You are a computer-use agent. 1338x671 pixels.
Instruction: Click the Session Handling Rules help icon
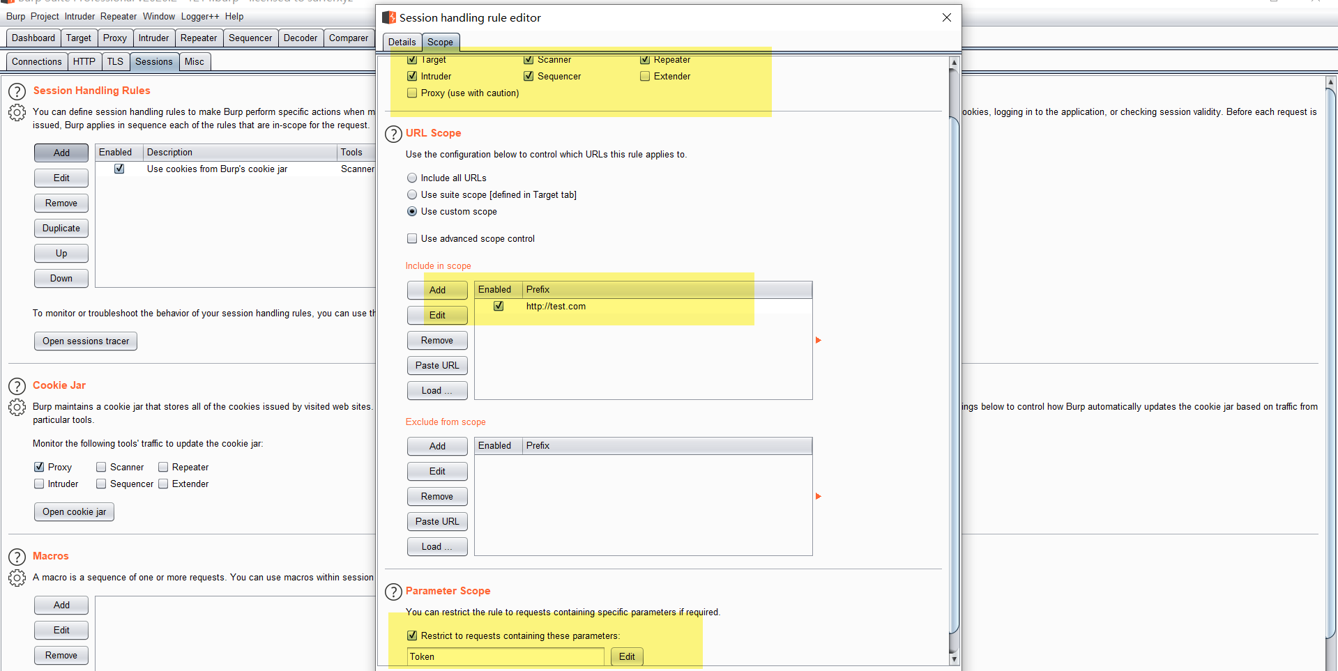click(x=17, y=91)
